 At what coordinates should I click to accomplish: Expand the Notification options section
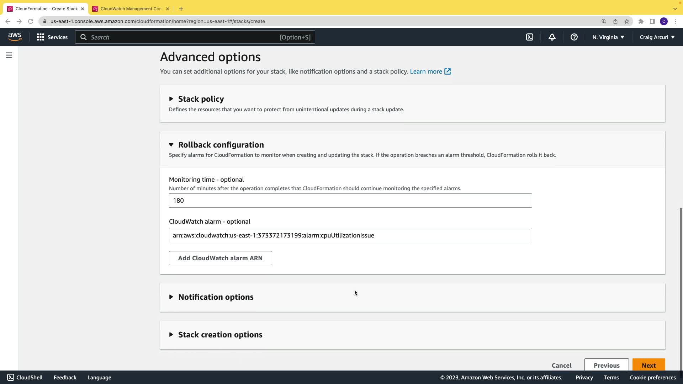pos(216,297)
